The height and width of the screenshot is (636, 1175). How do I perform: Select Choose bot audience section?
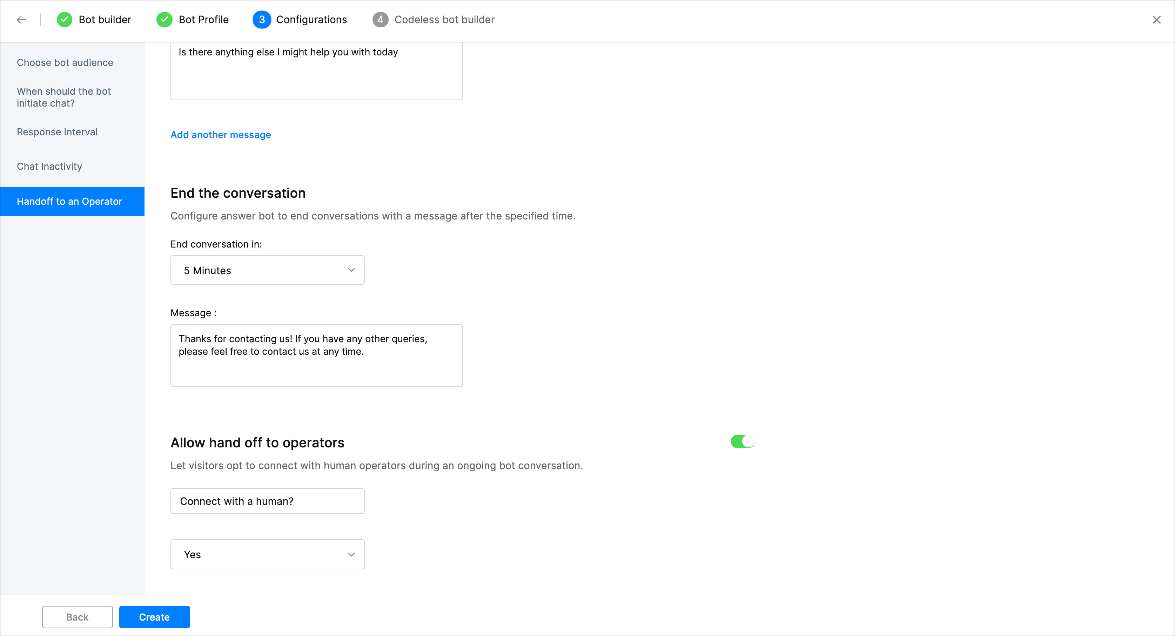point(65,62)
